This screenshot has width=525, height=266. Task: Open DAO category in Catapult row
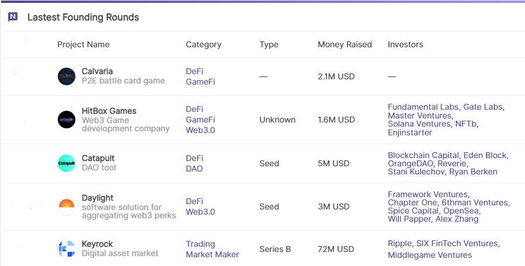[194, 169]
